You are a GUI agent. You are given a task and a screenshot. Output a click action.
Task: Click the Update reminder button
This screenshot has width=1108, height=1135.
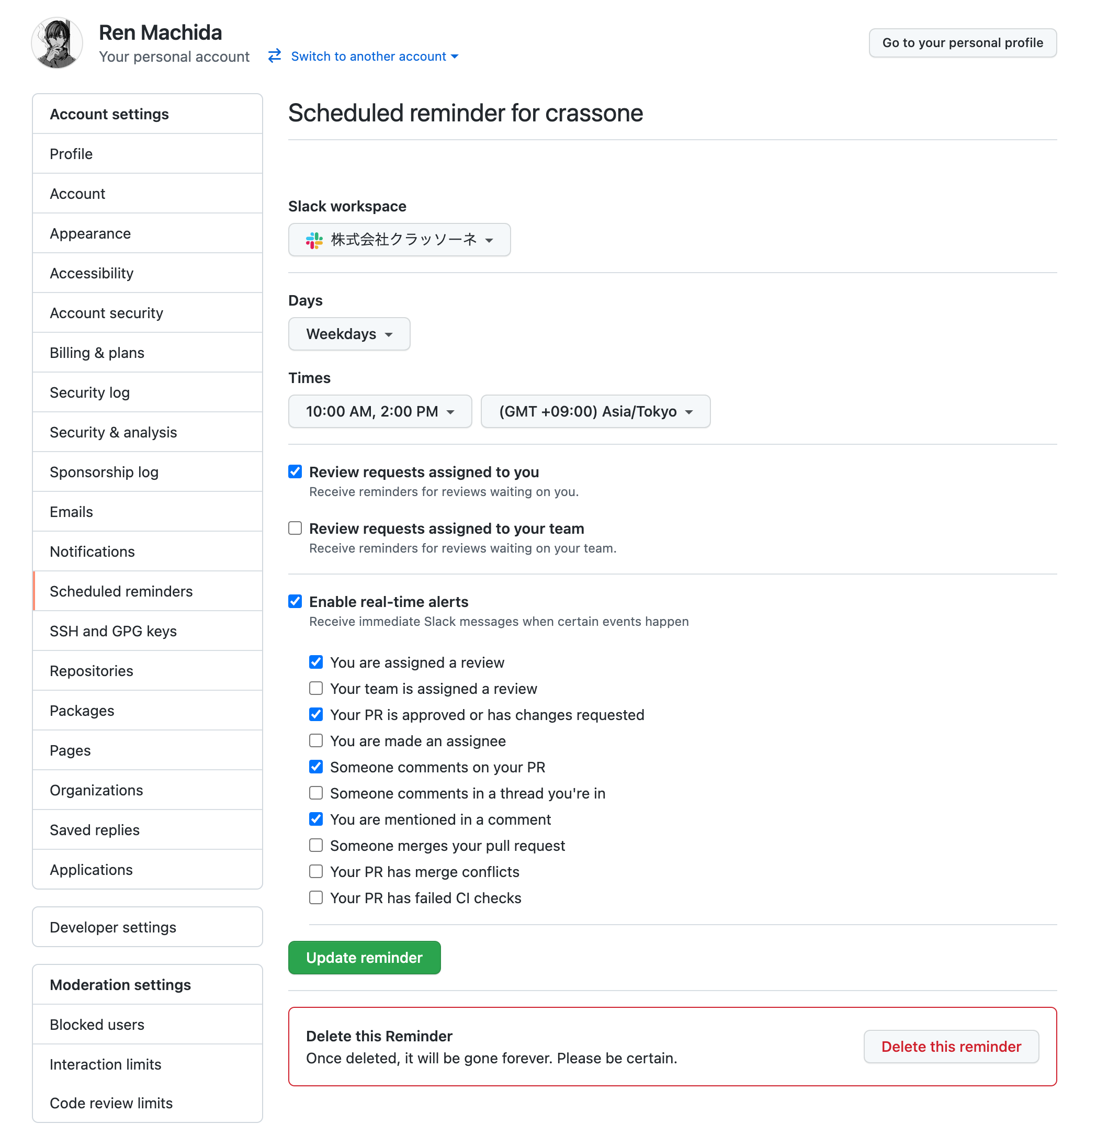pos(364,958)
